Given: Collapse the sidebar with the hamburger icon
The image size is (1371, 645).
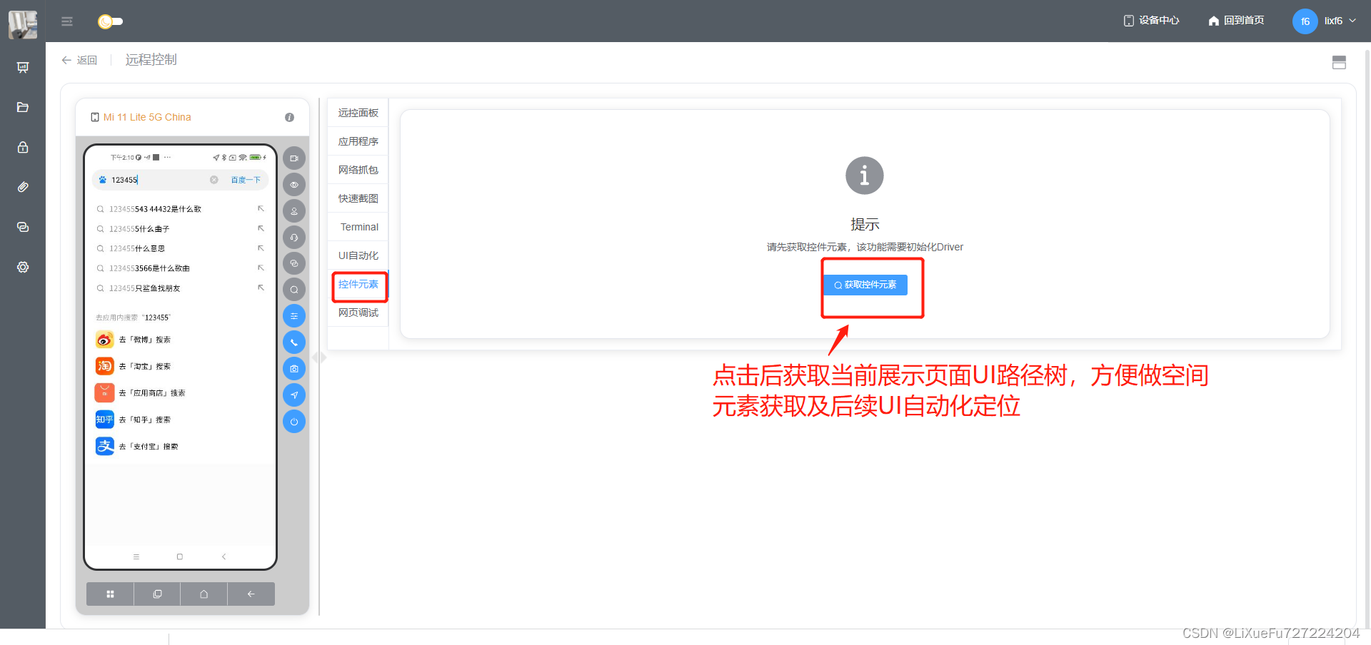Looking at the screenshot, I should click(x=67, y=21).
